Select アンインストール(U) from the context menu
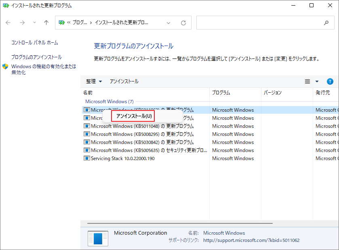The image size is (339, 250). (133, 116)
